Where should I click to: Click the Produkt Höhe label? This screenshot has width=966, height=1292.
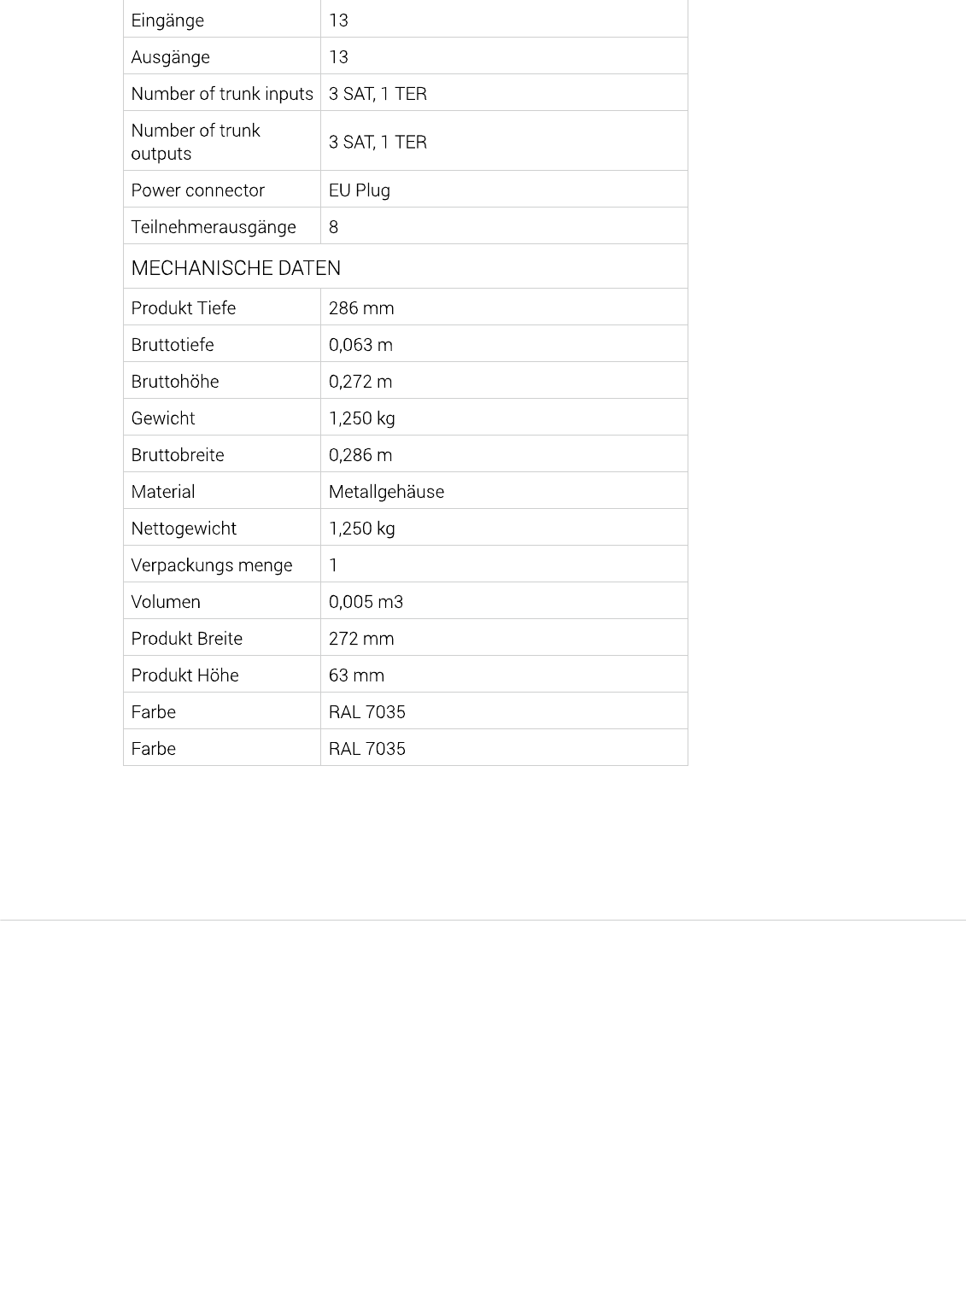184,675
